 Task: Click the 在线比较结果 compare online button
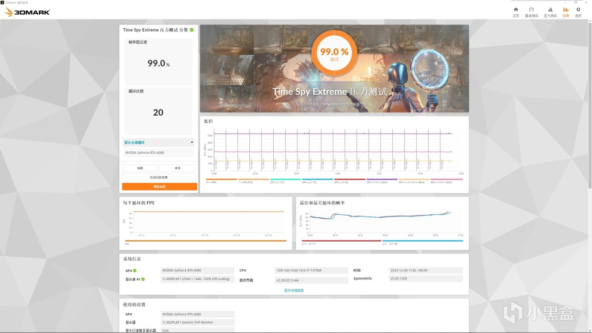coord(159,177)
